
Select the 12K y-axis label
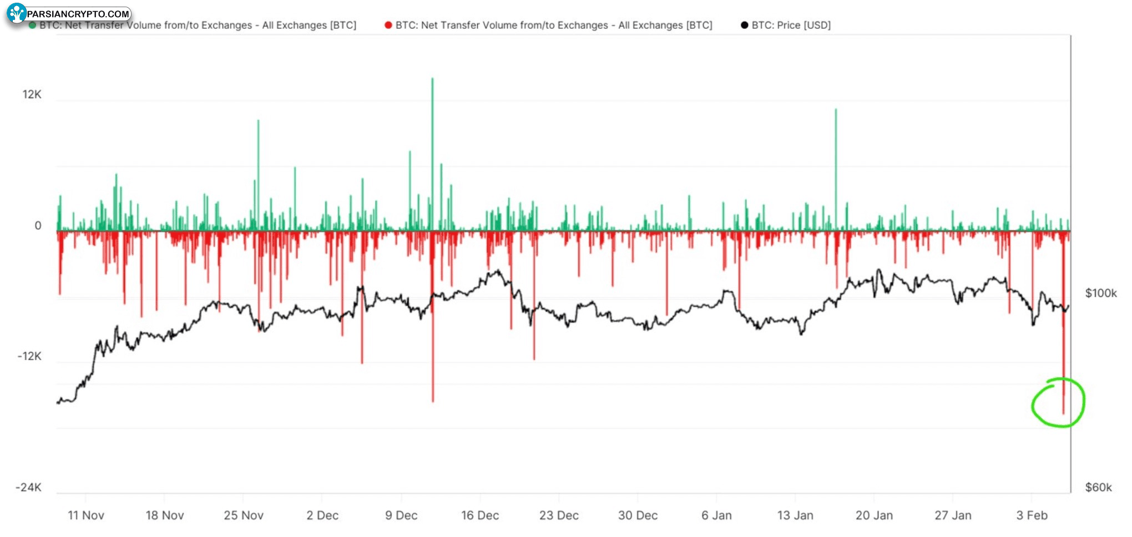[x=32, y=95]
